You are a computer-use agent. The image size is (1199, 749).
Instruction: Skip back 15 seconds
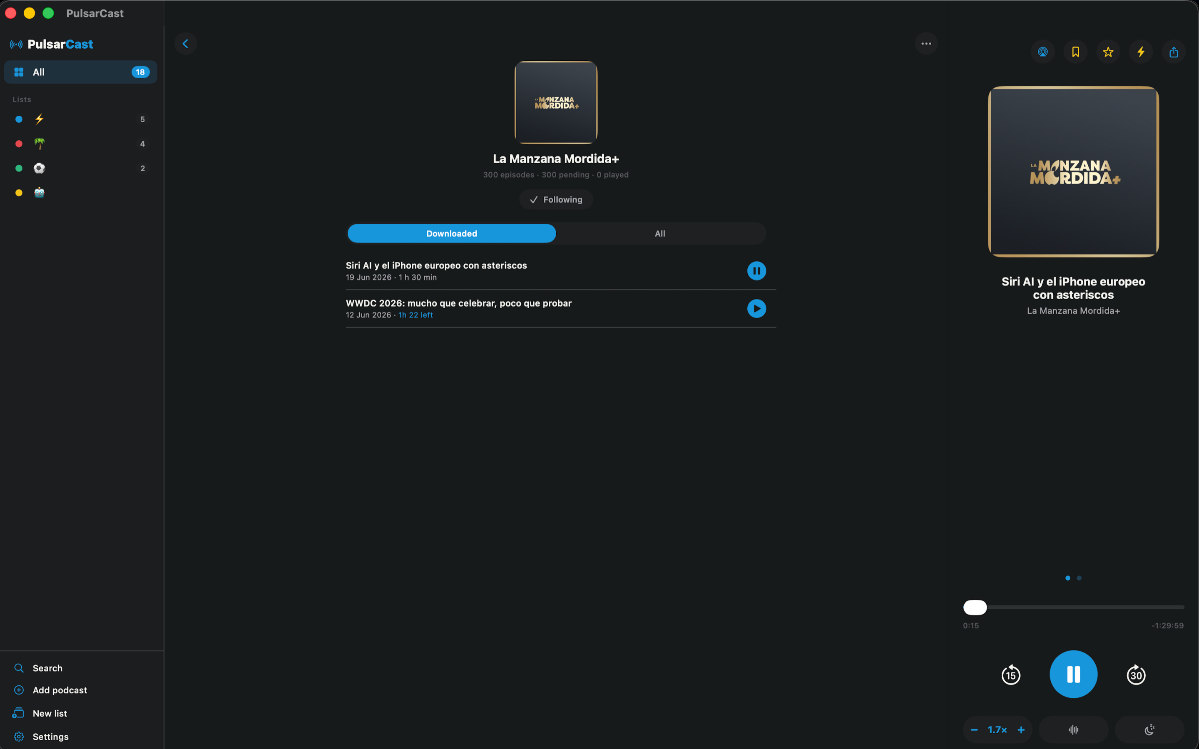click(x=1011, y=675)
